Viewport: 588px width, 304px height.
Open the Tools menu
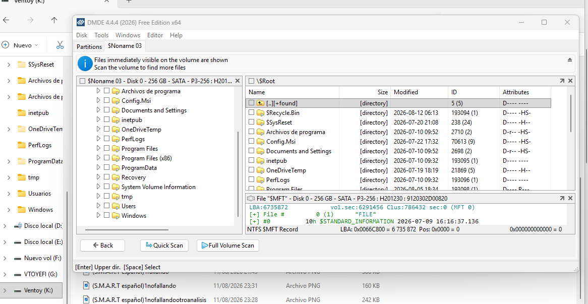[101, 35]
